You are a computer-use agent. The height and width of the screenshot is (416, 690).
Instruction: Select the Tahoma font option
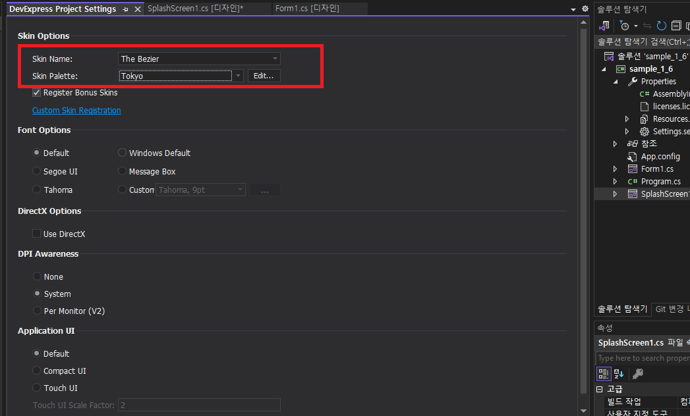(x=37, y=190)
